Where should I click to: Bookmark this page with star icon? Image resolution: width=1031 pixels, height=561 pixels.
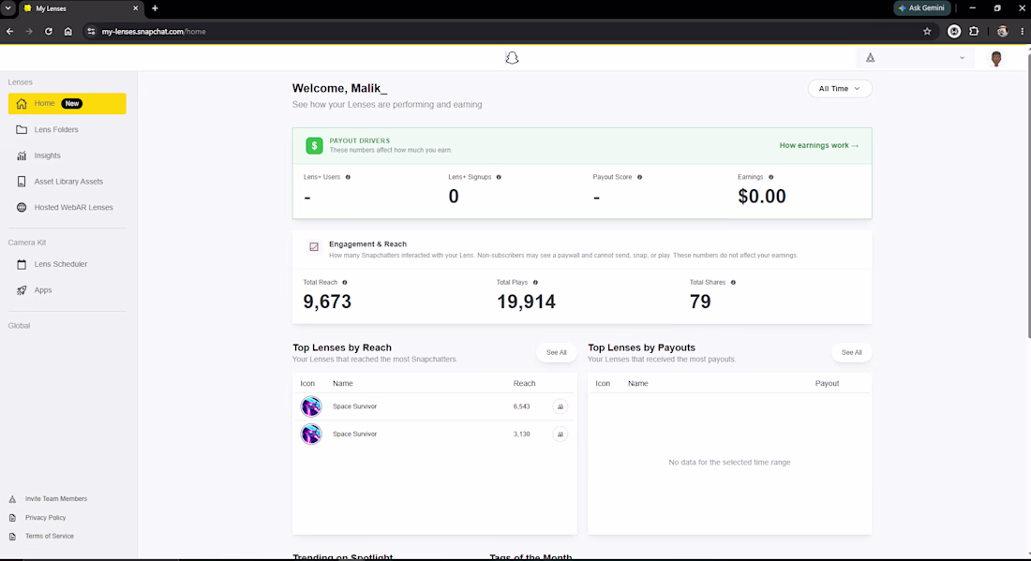pos(927,32)
